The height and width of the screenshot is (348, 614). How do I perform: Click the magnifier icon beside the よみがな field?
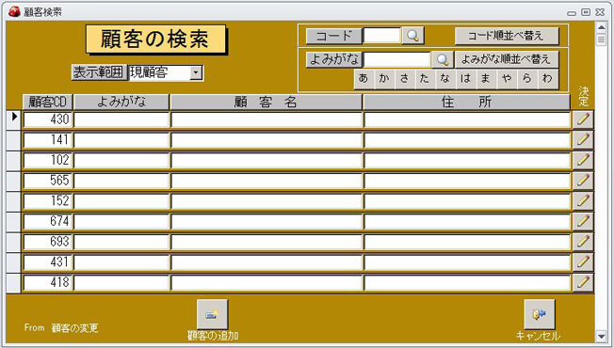tap(443, 60)
